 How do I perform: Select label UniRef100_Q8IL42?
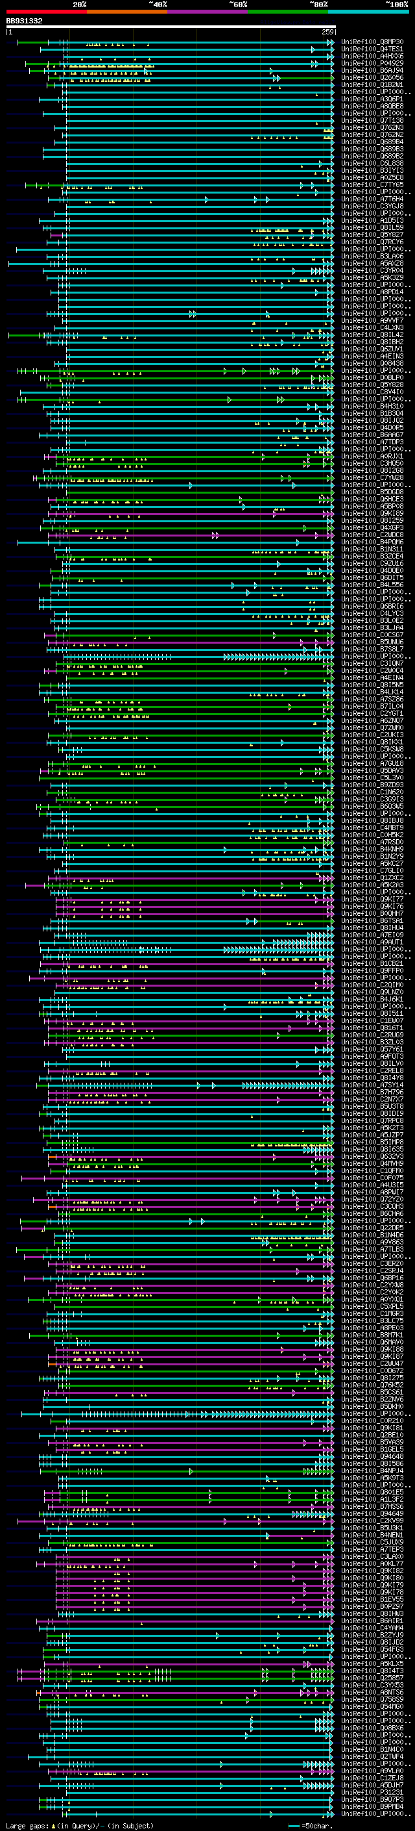coord(372,335)
